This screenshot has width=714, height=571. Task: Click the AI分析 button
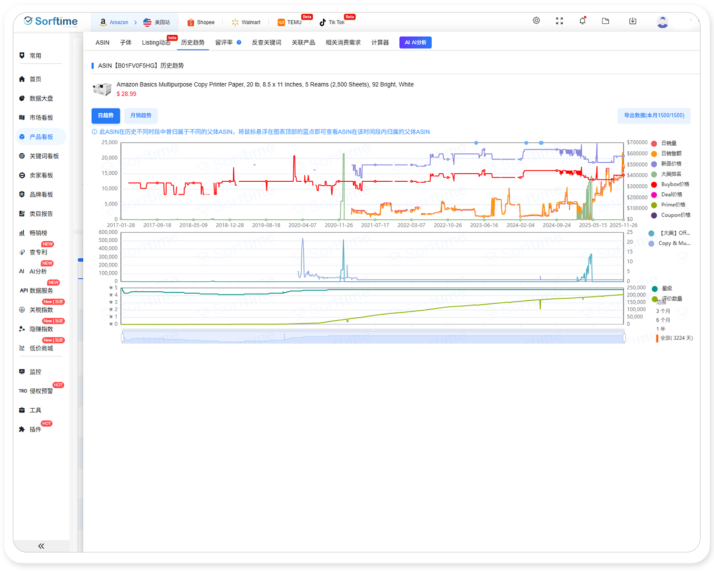pyautogui.click(x=415, y=42)
